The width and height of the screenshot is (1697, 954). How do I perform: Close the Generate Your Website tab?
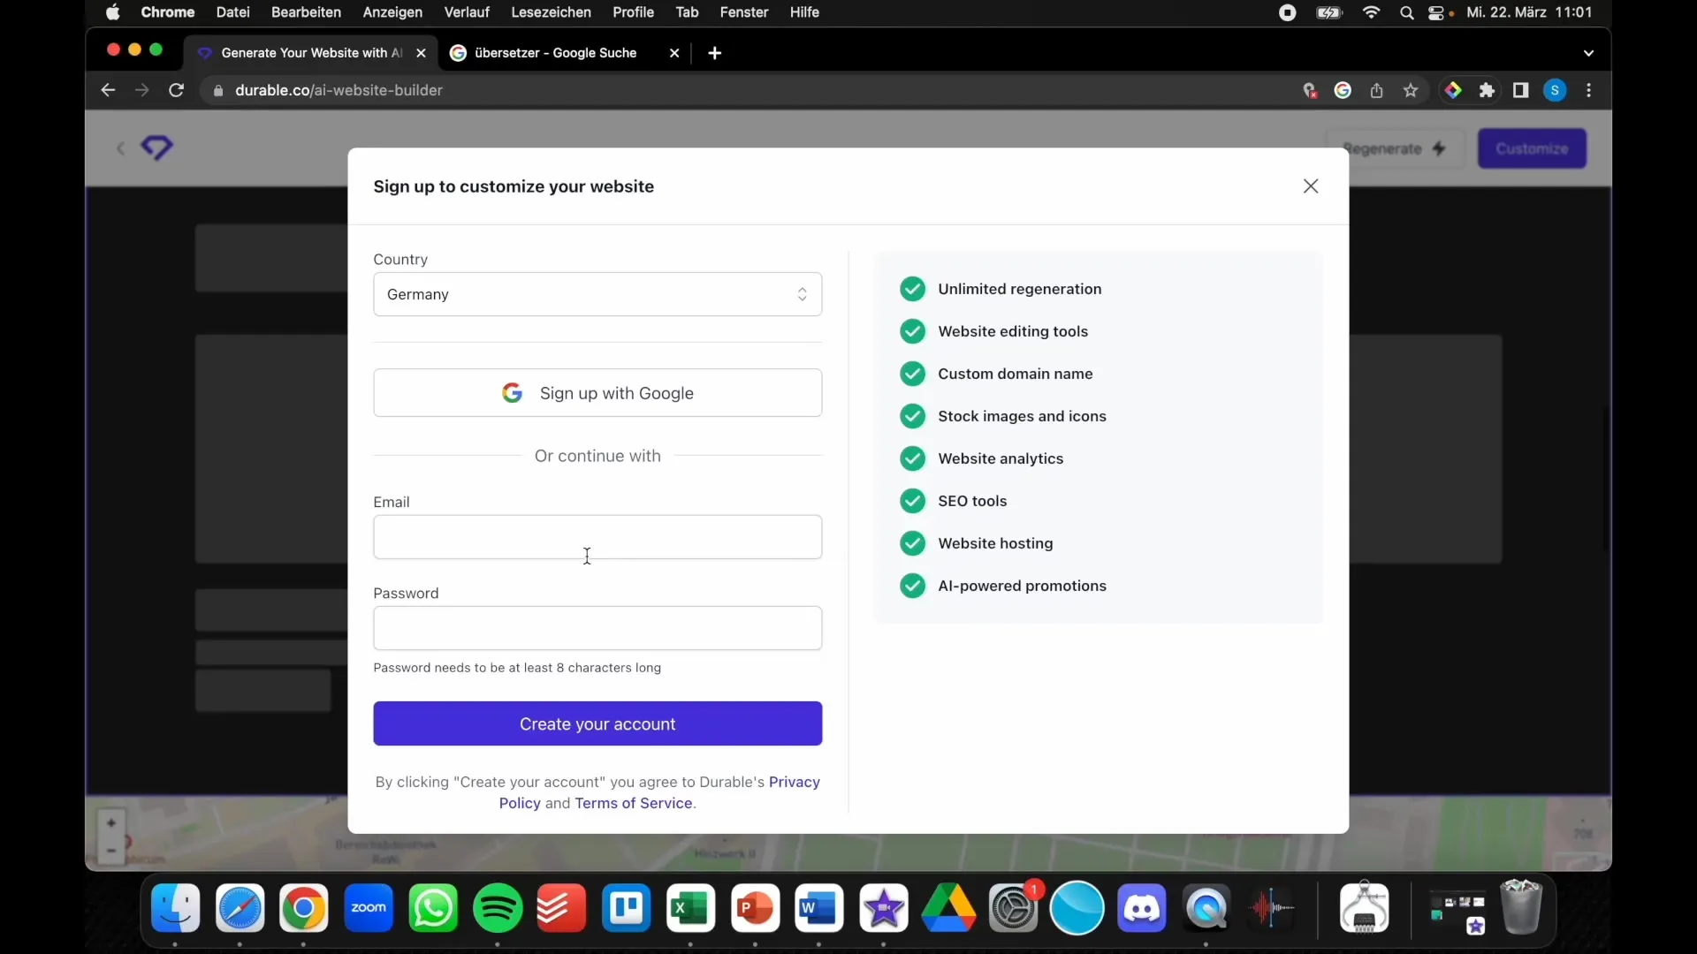pyautogui.click(x=421, y=53)
